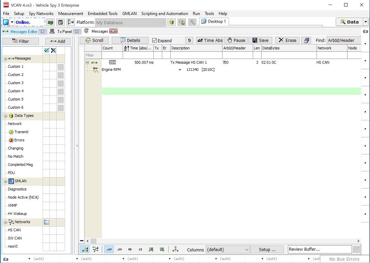Viewport: 370px width, 263px height.
Task: Tick the show checkbox cell for Custom 1
Action: click(46, 67)
